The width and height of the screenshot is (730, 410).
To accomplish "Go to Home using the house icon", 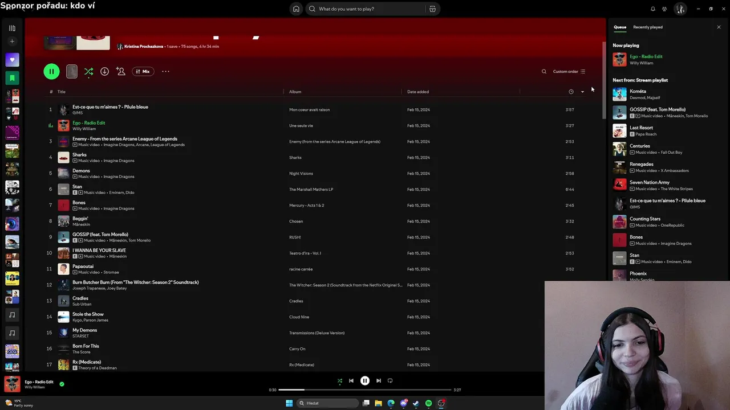I will coord(296,9).
